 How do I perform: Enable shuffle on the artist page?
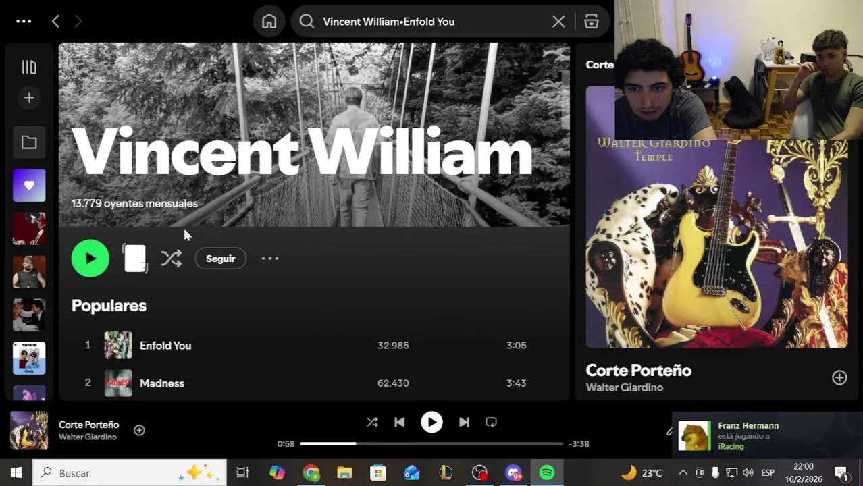point(172,259)
